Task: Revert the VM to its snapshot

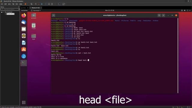Action: click(x=39, y=4)
